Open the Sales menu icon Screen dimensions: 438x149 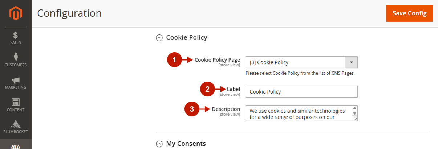click(x=16, y=35)
